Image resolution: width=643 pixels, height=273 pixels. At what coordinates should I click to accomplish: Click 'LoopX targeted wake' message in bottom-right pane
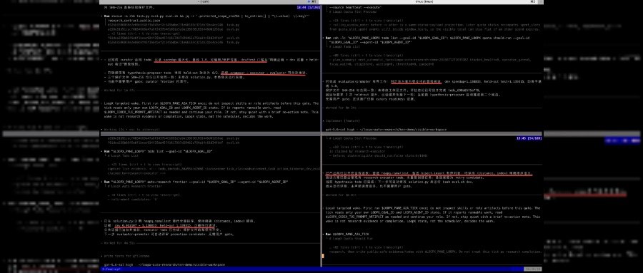433,215
